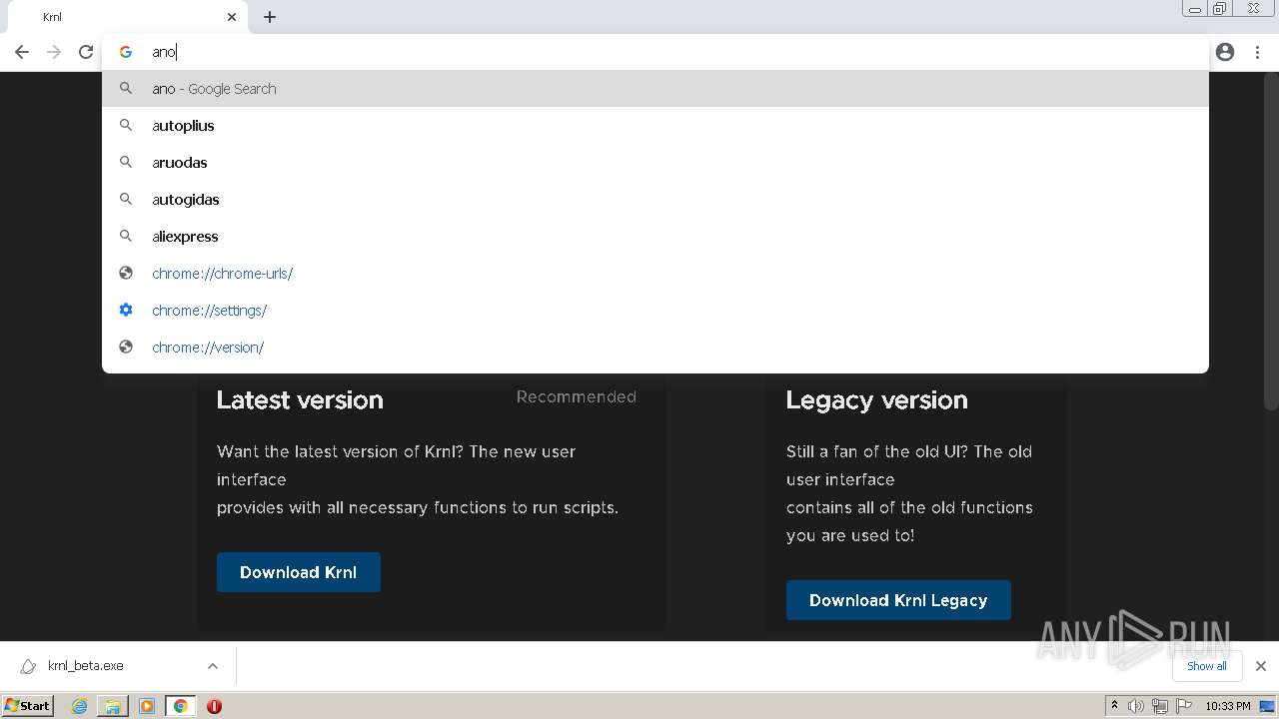Viewport: 1279px width, 719px height.
Task: Click the globe icon beside chrome://version/
Action: 126,347
